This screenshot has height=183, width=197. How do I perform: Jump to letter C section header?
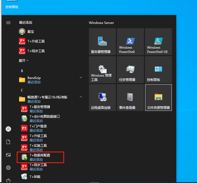[x=22, y=90]
